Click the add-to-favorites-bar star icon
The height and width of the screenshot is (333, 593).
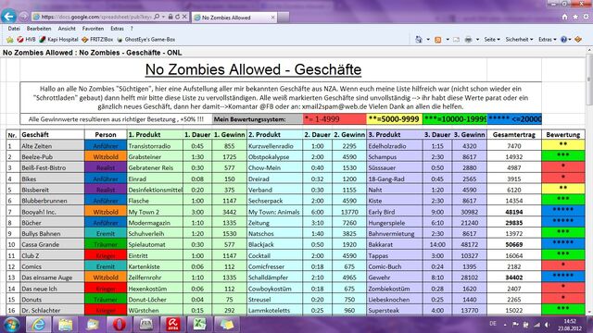tap(10, 39)
